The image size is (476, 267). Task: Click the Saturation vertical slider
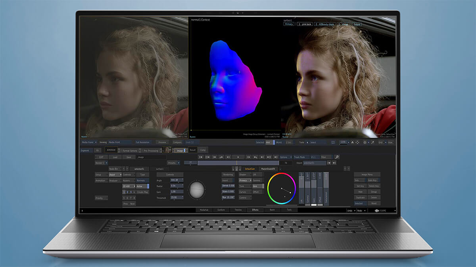click(326, 188)
